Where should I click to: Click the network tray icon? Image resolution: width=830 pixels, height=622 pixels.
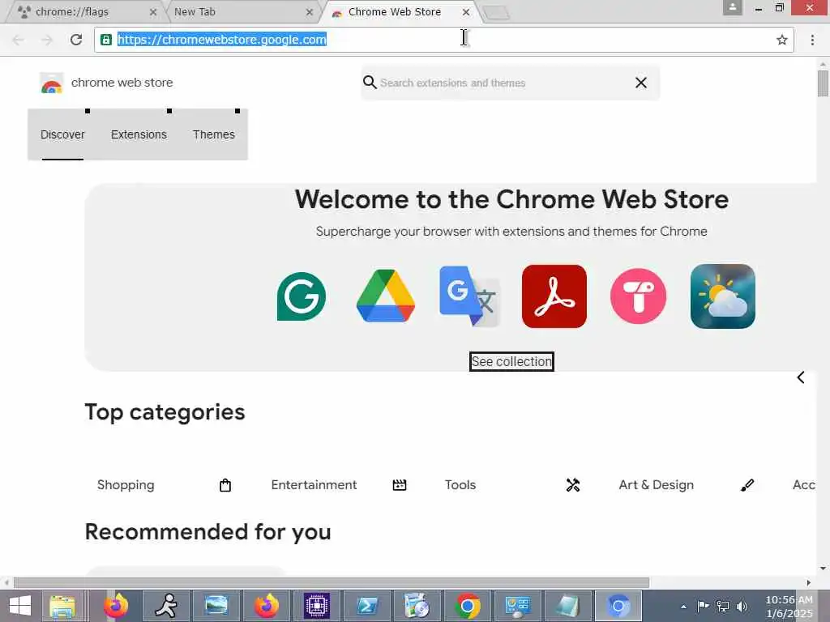(x=722, y=607)
